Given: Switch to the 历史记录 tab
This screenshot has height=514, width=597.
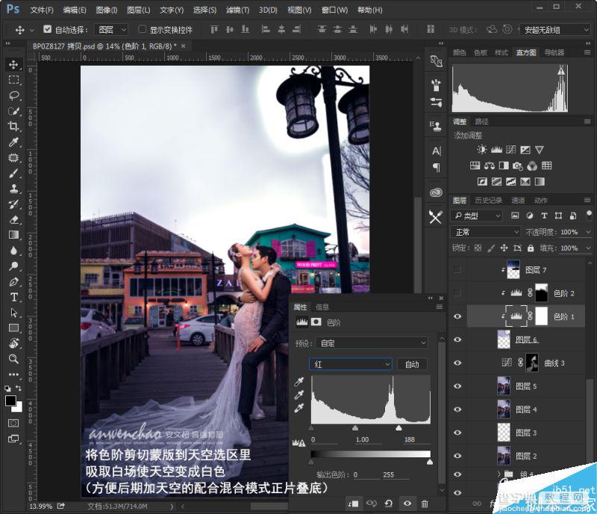Looking at the screenshot, I should pyautogui.click(x=488, y=200).
